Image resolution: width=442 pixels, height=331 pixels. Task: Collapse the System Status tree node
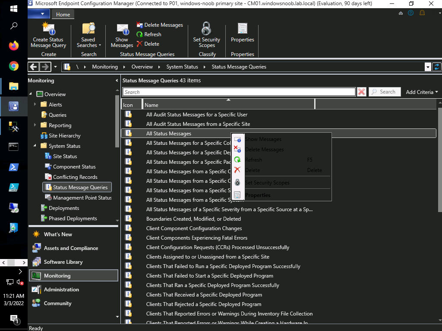point(35,146)
